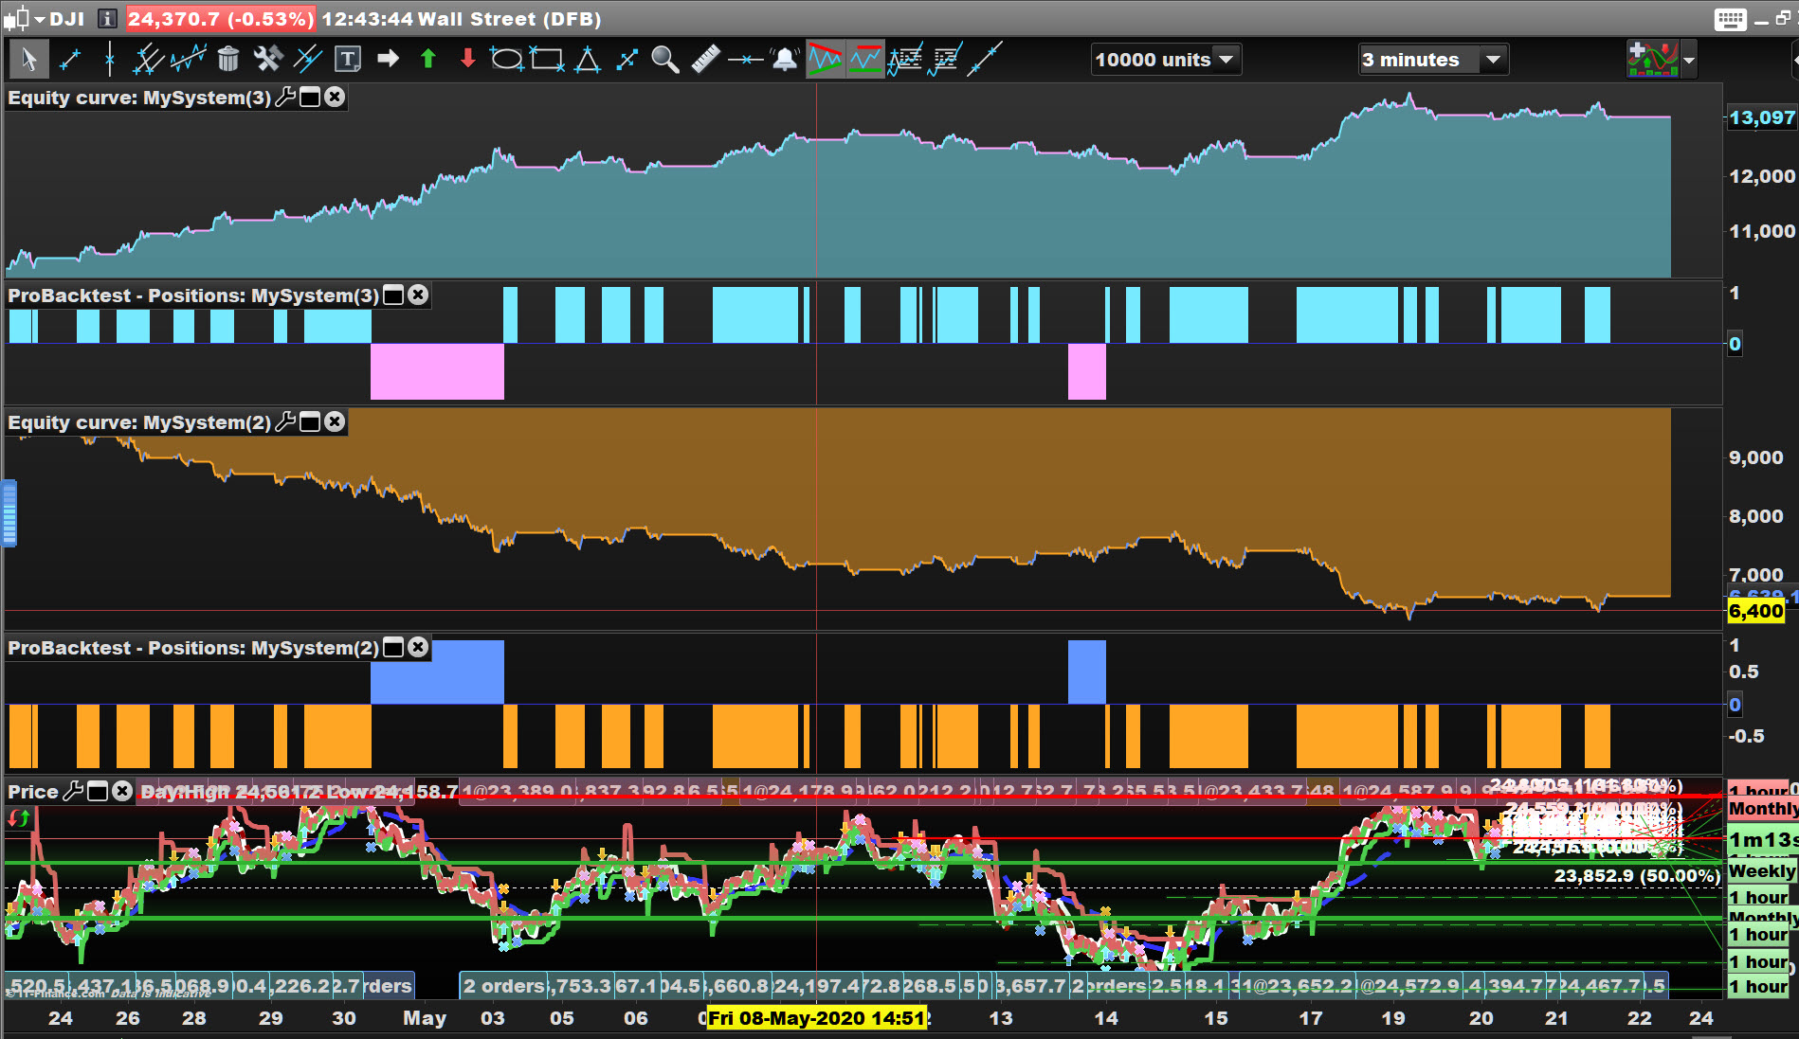Open the chart style dropdown beside DJI
1799x1039 pixels.
point(40,19)
